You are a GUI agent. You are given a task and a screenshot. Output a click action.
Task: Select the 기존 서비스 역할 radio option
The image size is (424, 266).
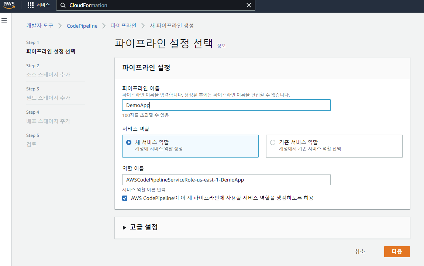coord(273,142)
